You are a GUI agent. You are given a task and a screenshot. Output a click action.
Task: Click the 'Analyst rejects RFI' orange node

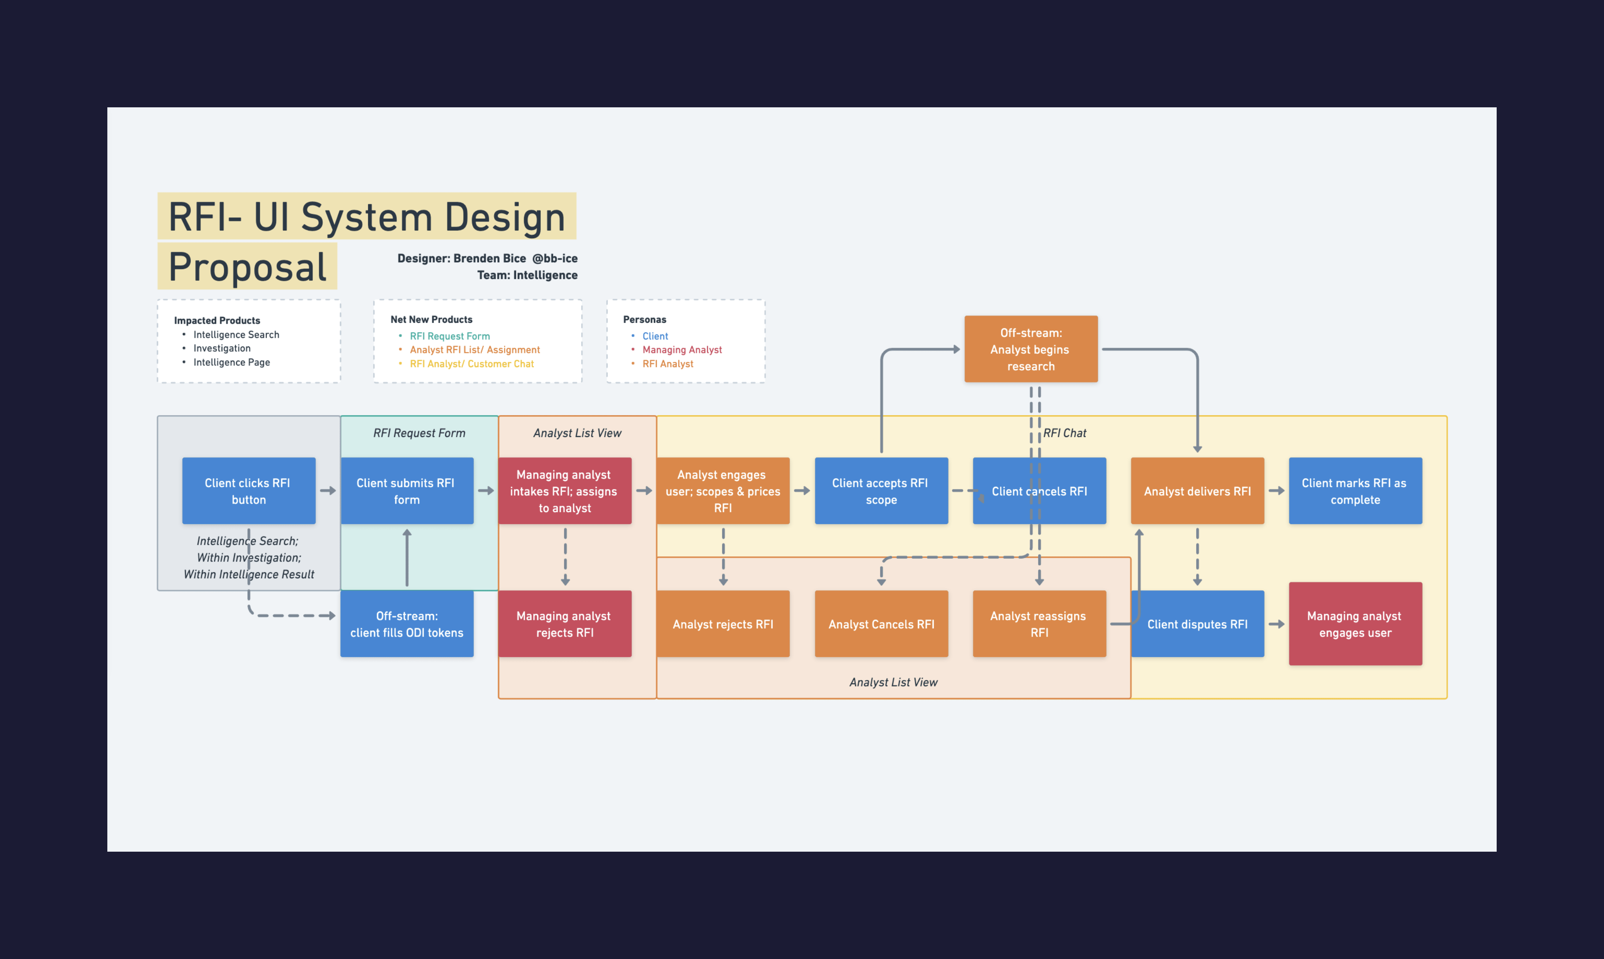pyautogui.click(x=723, y=624)
